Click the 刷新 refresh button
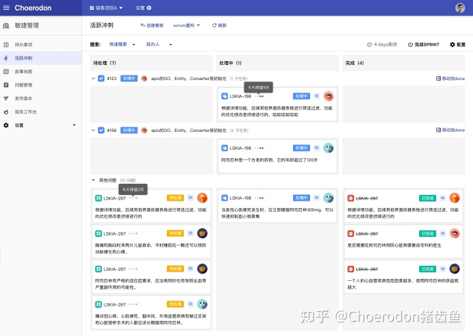Screen dimensions: 473x336 219,26
